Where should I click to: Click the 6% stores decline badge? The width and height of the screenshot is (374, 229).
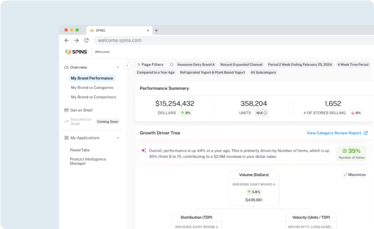[x=356, y=113]
